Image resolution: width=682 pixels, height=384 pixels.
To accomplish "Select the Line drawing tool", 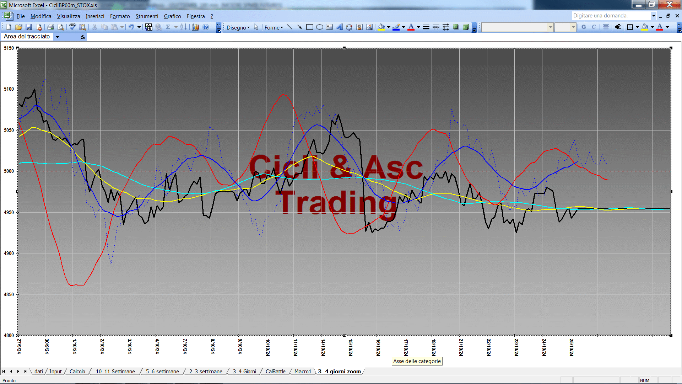I will point(289,27).
